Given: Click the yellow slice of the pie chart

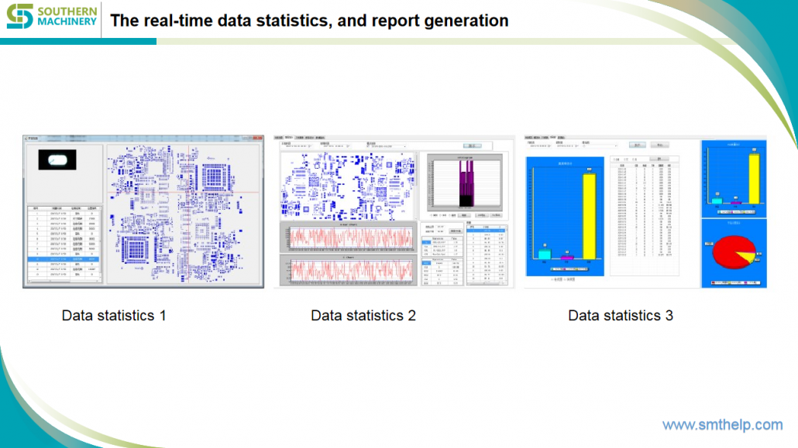Looking at the screenshot, I should pyautogui.click(x=747, y=256).
